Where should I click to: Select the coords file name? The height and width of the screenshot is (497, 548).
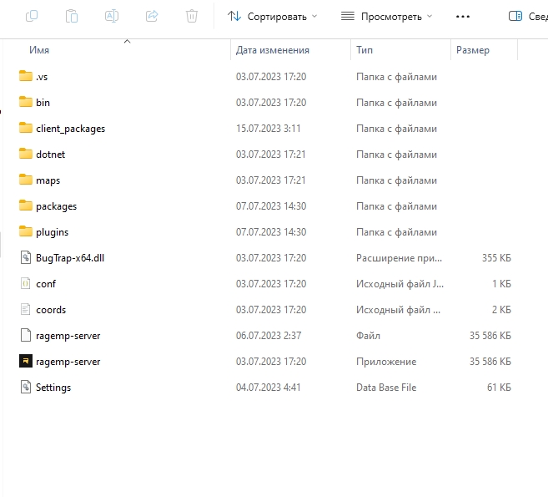(x=51, y=310)
